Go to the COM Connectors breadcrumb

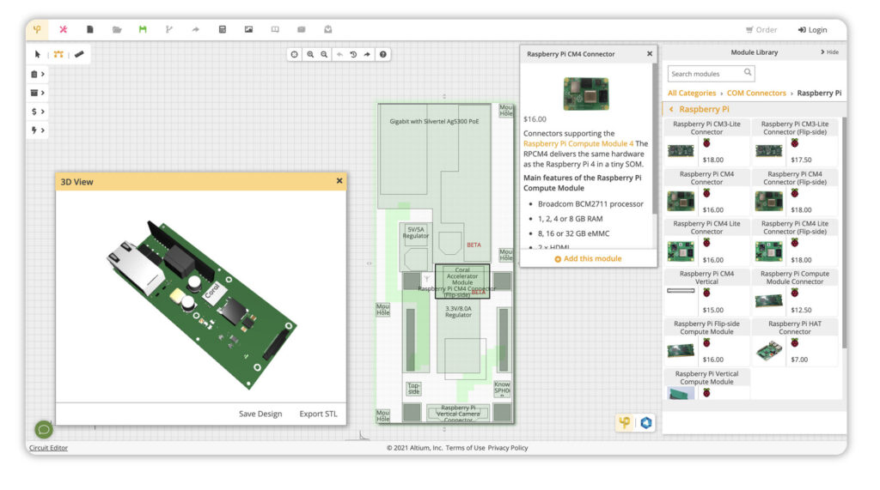point(756,93)
